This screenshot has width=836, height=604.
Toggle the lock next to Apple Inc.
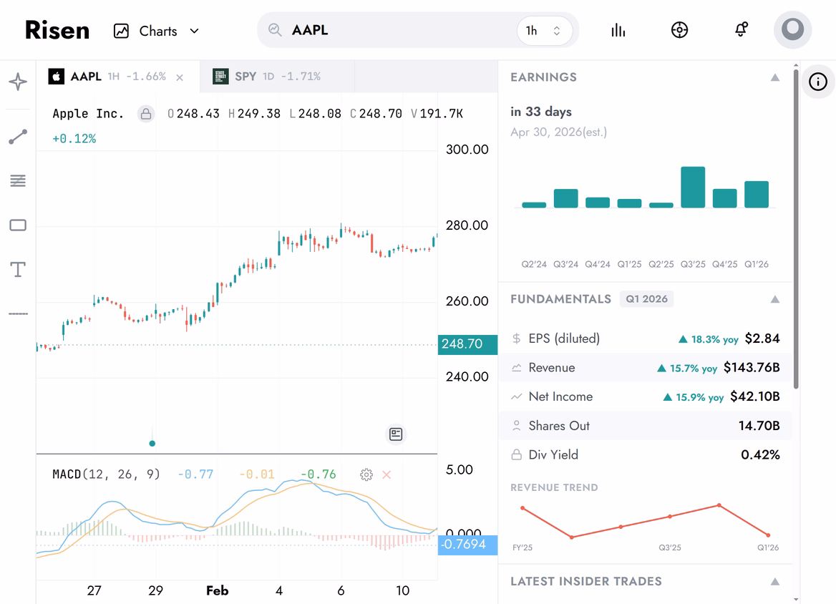145,114
